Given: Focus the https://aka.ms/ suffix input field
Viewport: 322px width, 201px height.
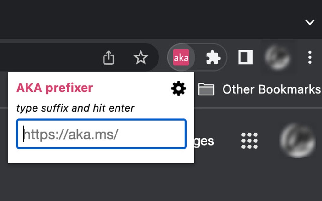Looking at the screenshot, I should tap(100, 134).
